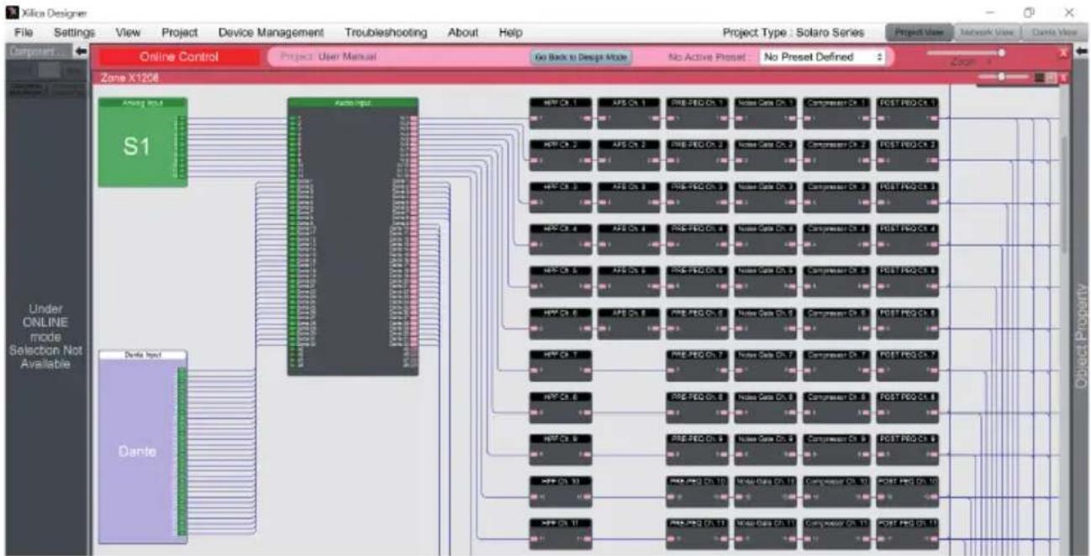Select the POST PEQ Ch. 3 module
The width and height of the screenshot is (1091, 556).
tap(907, 197)
